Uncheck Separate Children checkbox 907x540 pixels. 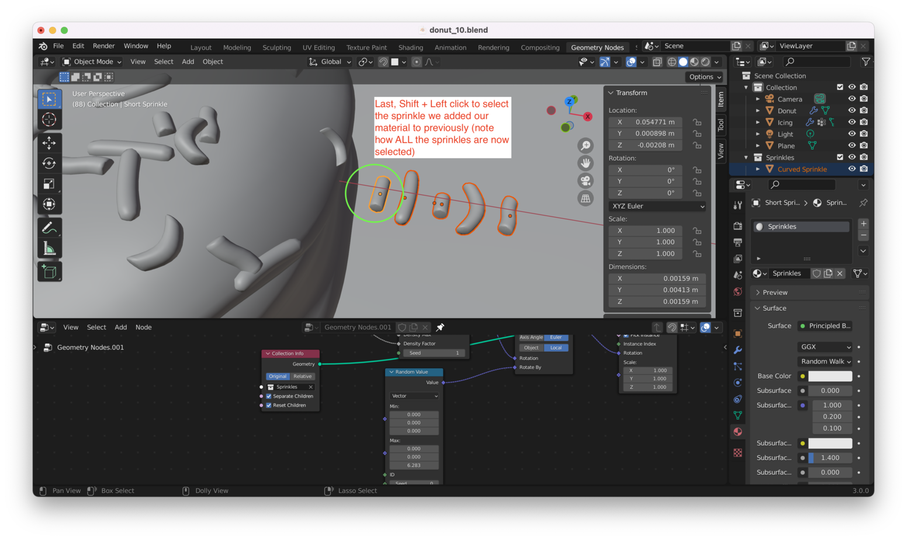[269, 396]
